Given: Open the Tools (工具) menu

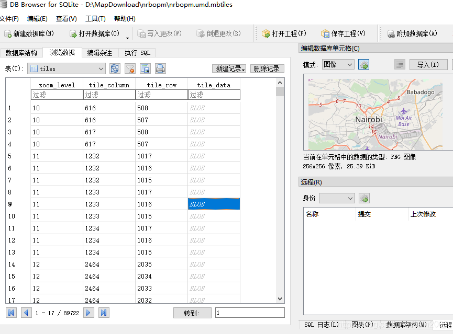Looking at the screenshot, I should [95, 19].
